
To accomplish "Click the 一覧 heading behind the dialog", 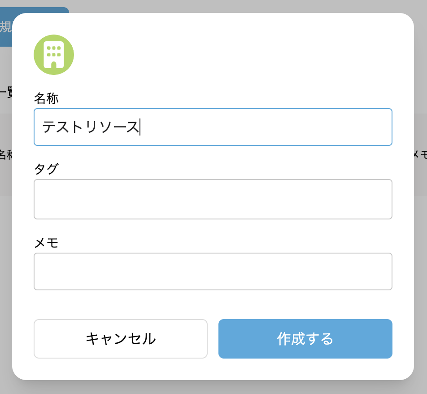I will pos(5,92).
